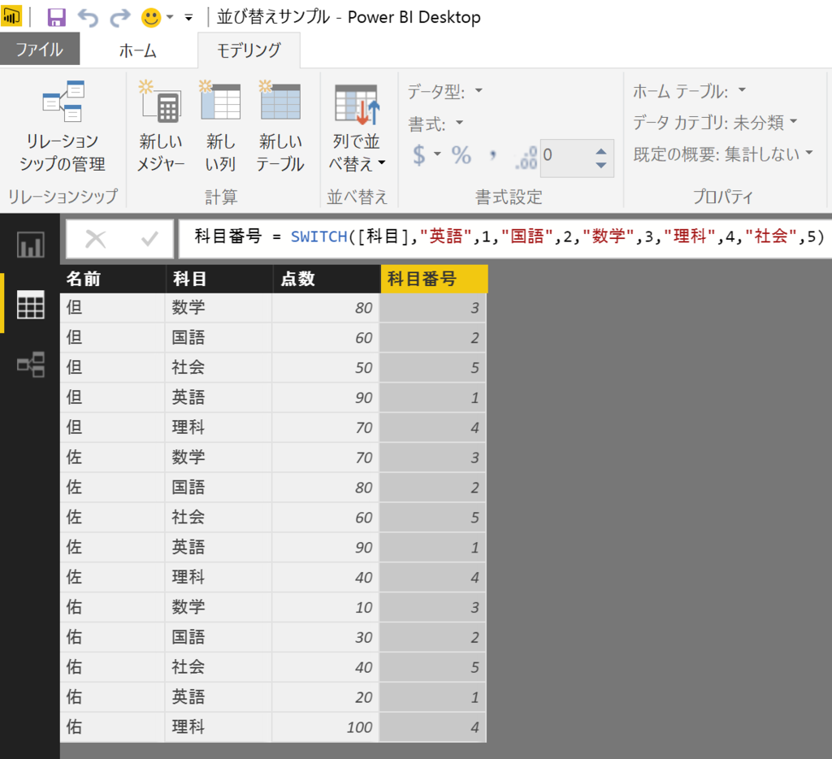Image resolution: width=832 pixels, height=759 pixels.
Task: Switch to the ホーム tab
Action: [x=138, y=50]
